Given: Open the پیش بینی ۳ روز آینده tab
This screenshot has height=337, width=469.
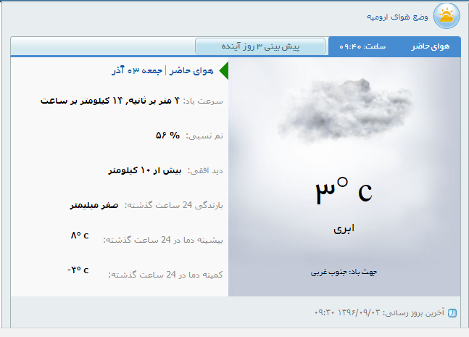Looking at the screenshot, I should [260, 46].
